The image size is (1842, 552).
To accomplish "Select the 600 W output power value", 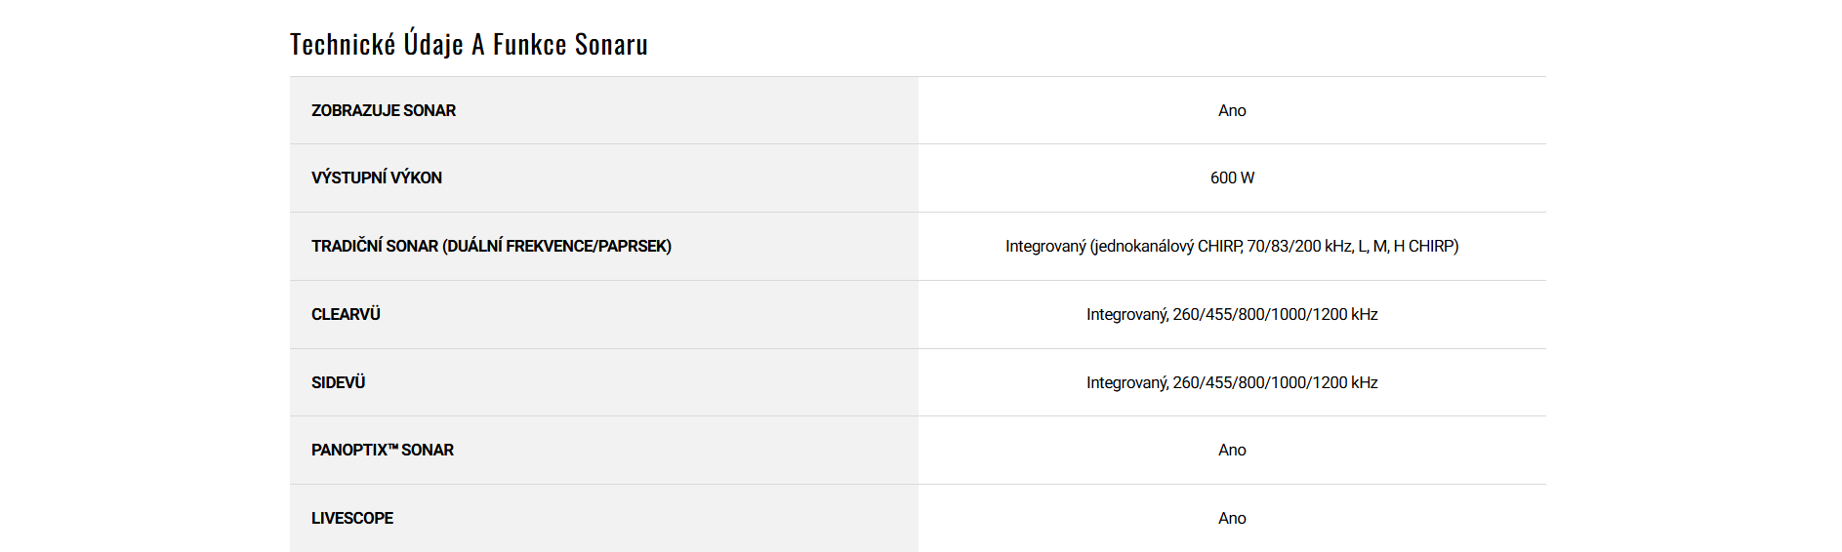I will click(x=1232, y=178).
